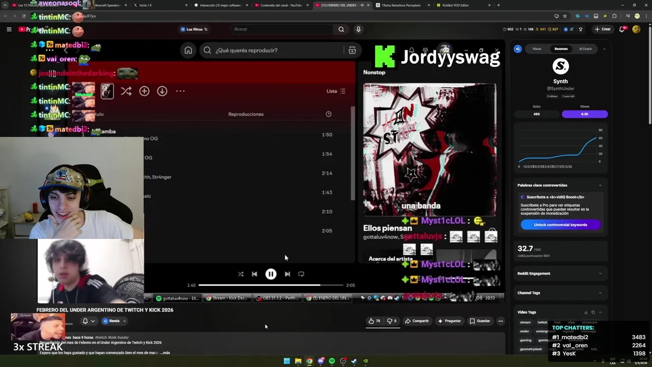The width and height of the screenshot is (652, 367).
Task: Open Synth channel avatar in vidIQ
Action: click(560, 66)
